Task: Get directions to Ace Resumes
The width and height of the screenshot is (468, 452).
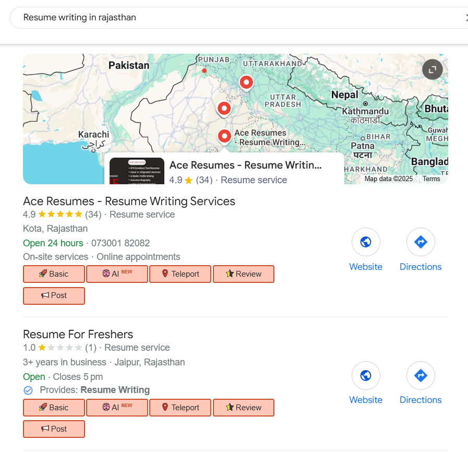Action: pos(421,242)
